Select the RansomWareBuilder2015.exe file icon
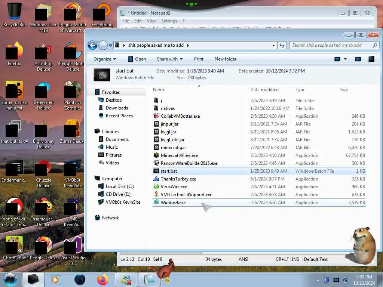 click(x=156, y=163)
